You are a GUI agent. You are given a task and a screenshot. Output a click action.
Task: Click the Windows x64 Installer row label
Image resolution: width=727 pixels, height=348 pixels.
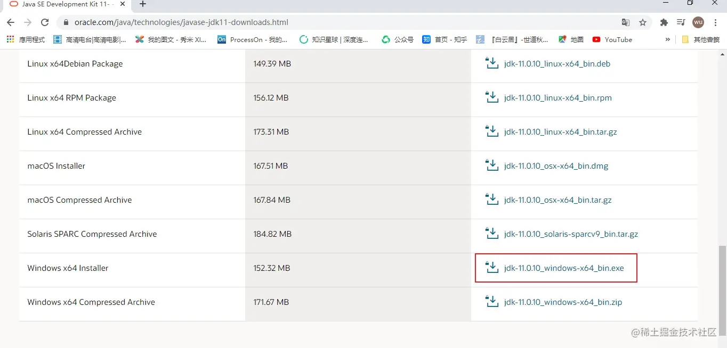pos(68,268)
